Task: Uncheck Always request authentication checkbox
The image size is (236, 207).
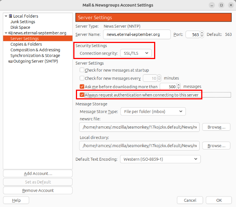Action: click(x=82, y=95)
